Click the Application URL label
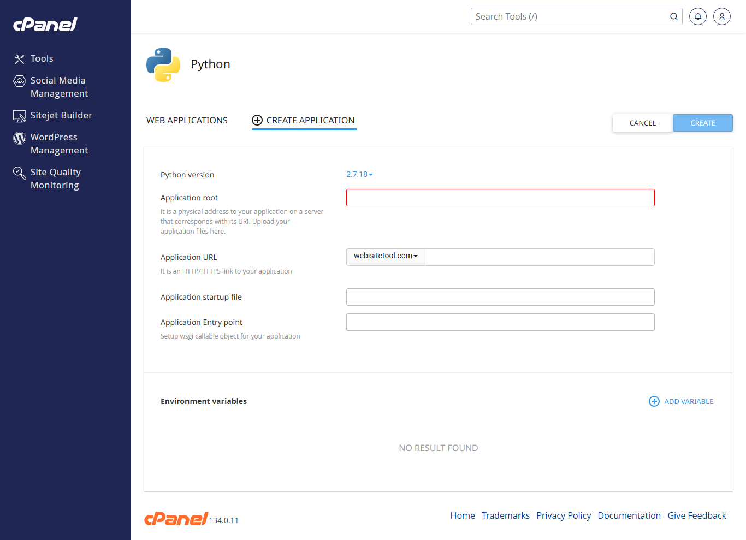This screenshot has height=540, width=746. click(188, 257)
